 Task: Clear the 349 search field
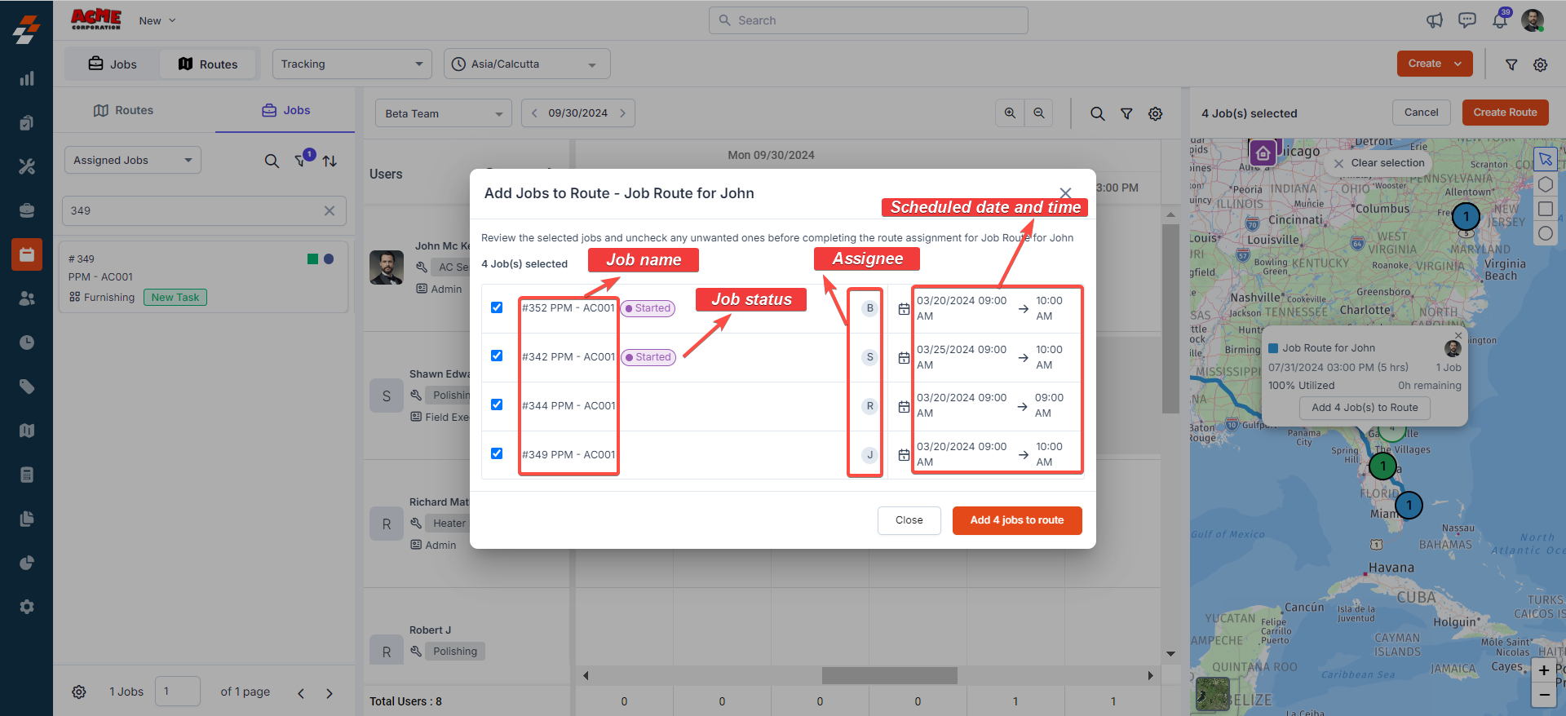pyautogui.click(x=330, y=210)
